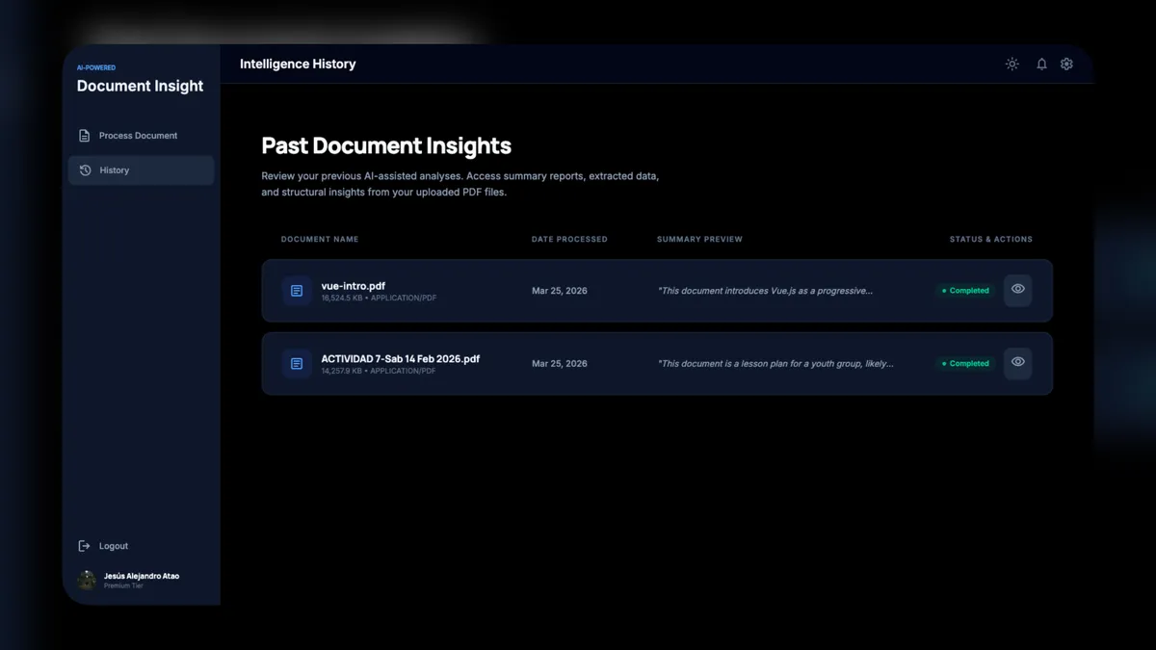
Task: Click the Completed badge for vue-intro.pdf
Action: 963,290
